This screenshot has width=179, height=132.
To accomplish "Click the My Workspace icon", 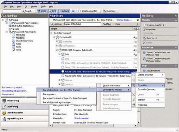I will [4, 119].
